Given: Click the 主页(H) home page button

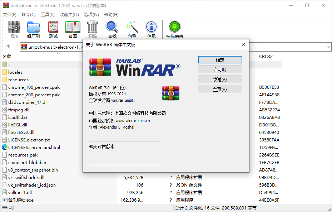Looking at the screenshot, I should (220, 90).
